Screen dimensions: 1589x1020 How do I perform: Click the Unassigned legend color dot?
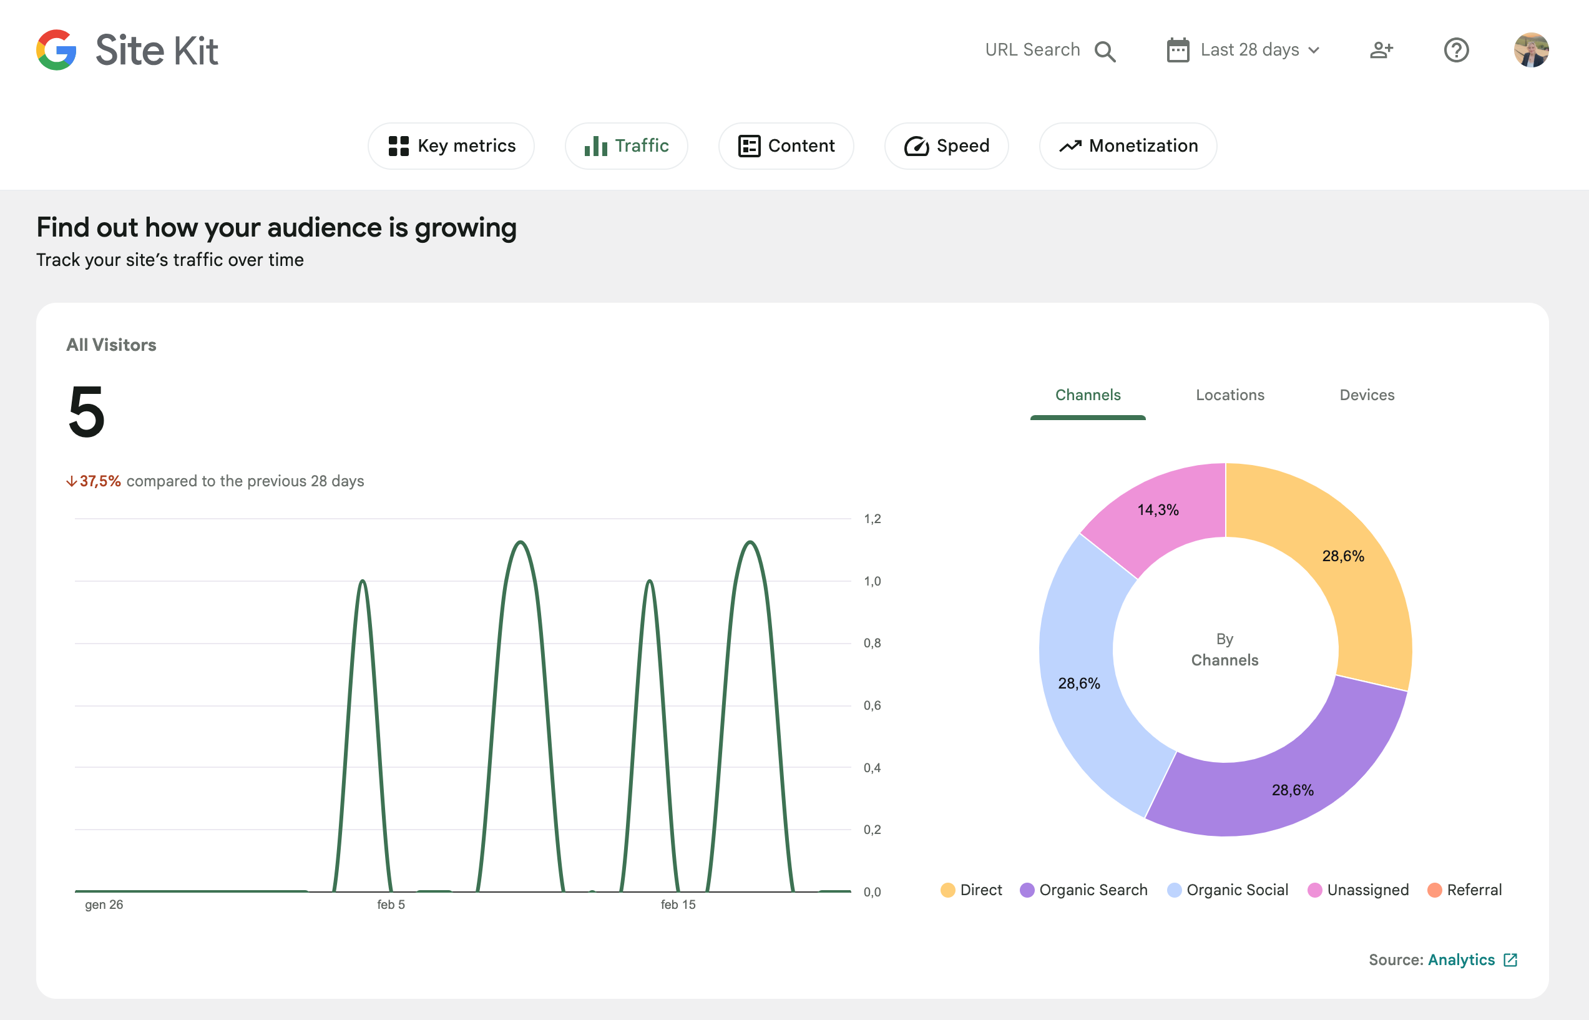point(1315,890)
